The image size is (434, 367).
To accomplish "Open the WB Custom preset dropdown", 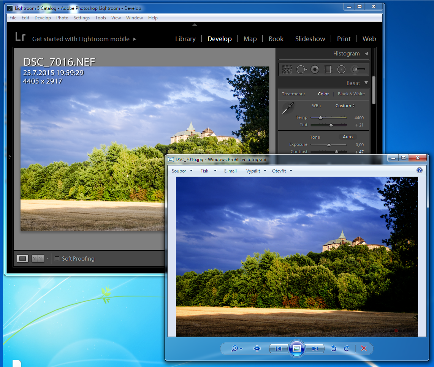I will click(345, 106).
